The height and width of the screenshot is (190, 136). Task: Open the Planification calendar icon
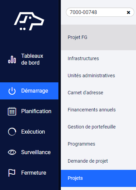tap(12, 111)
